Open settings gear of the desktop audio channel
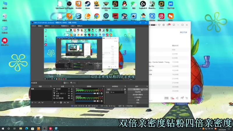Screen dimensions: 233x131 coord(102,101)
